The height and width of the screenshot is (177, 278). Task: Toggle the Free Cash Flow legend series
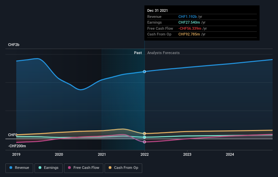84,168
